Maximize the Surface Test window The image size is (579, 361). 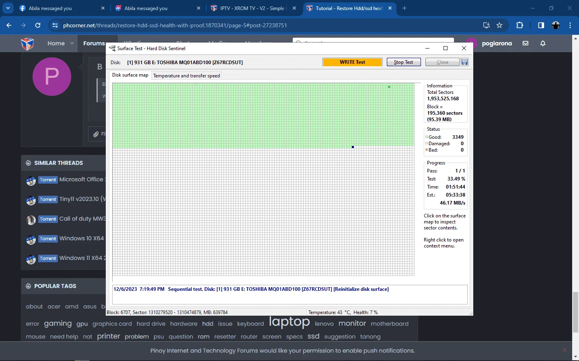(x=446, y=48)
